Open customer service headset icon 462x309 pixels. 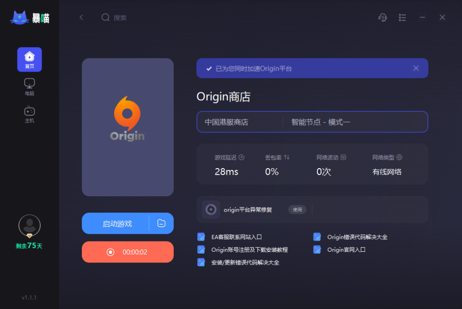[x=383, y=18]
